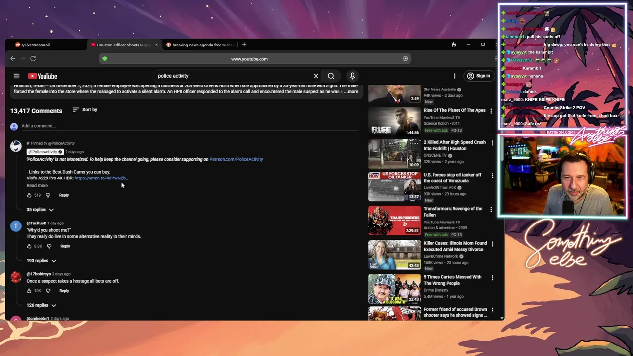Viewport: 633px width, 356px height.
Task: Open @17bobtreyo profile avatar
Action: coord(16,277)
